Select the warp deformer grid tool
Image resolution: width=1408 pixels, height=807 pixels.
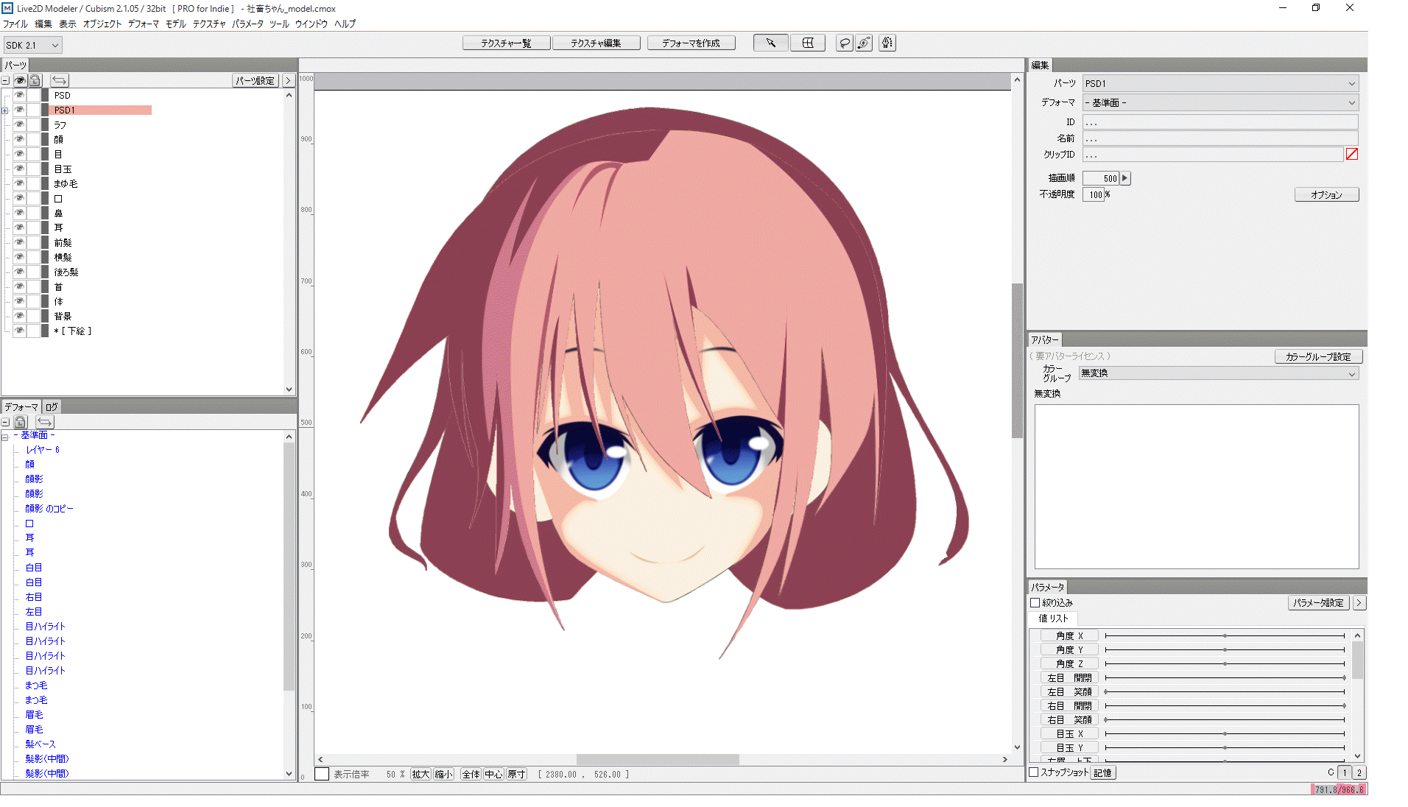[x=808, y=43]
